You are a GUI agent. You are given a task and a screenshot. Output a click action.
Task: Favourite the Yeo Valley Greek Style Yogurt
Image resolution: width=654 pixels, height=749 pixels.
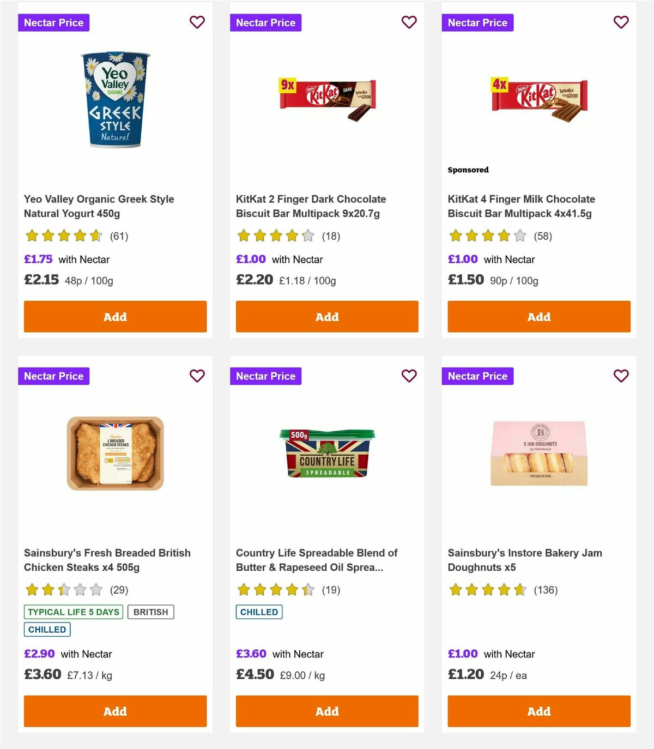[x=197, y=22]
